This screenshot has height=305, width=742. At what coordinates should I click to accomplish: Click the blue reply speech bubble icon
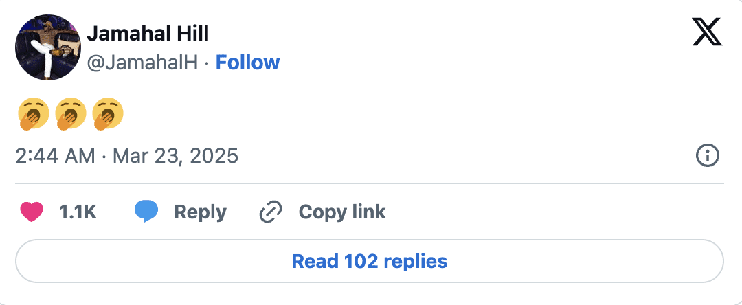click(146, 212)
